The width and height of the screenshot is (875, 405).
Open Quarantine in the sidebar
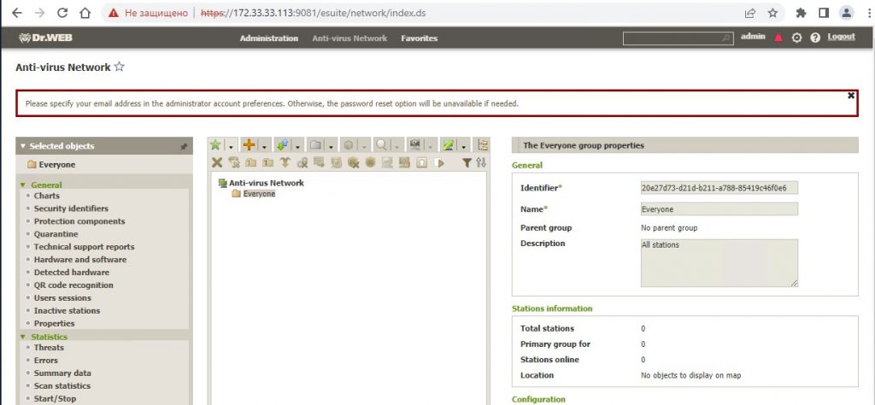(x=56, y=234)
